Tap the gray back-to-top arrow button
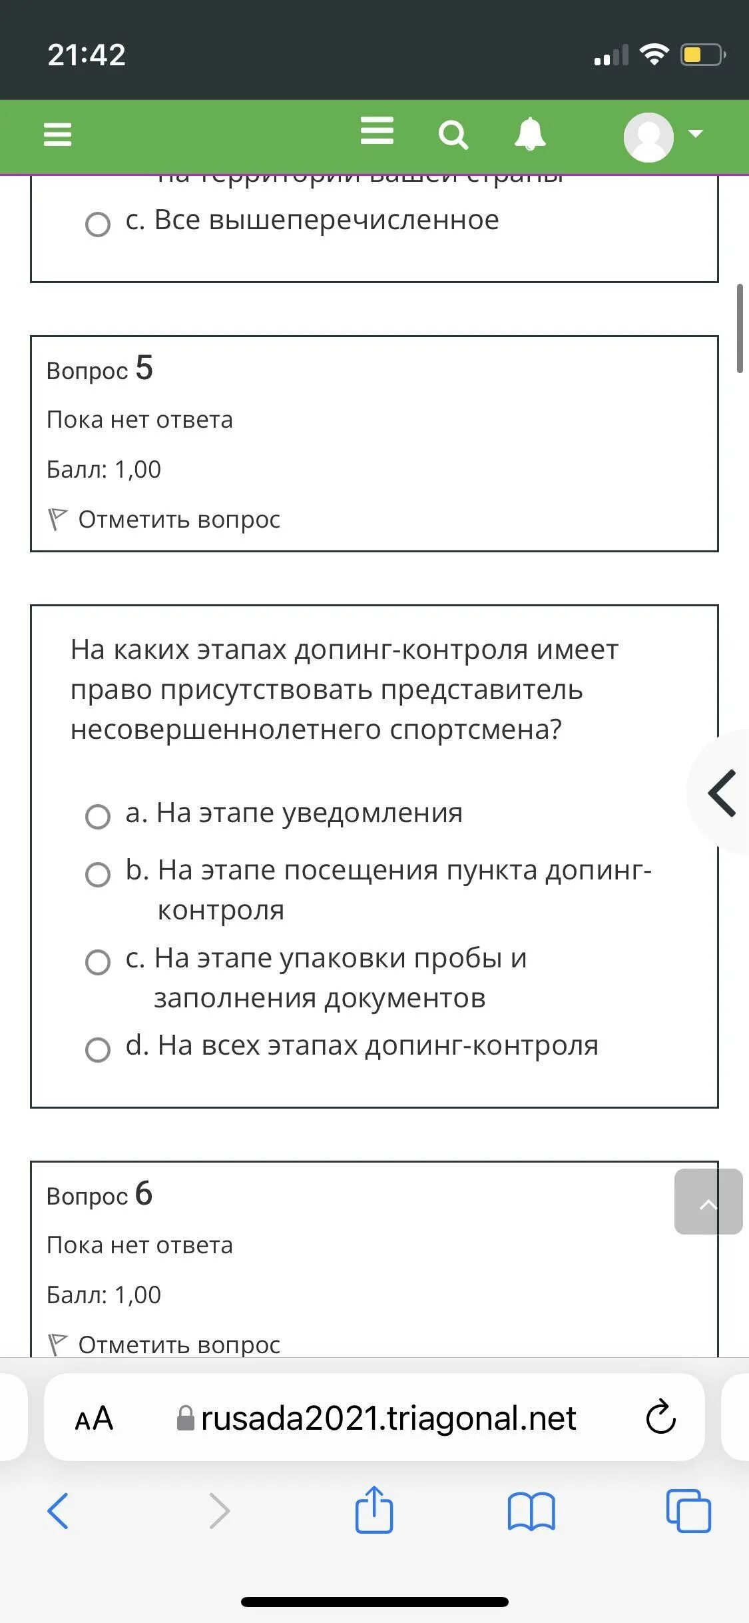Viewport: 749px width, 1623px height. pos(708,1201)
